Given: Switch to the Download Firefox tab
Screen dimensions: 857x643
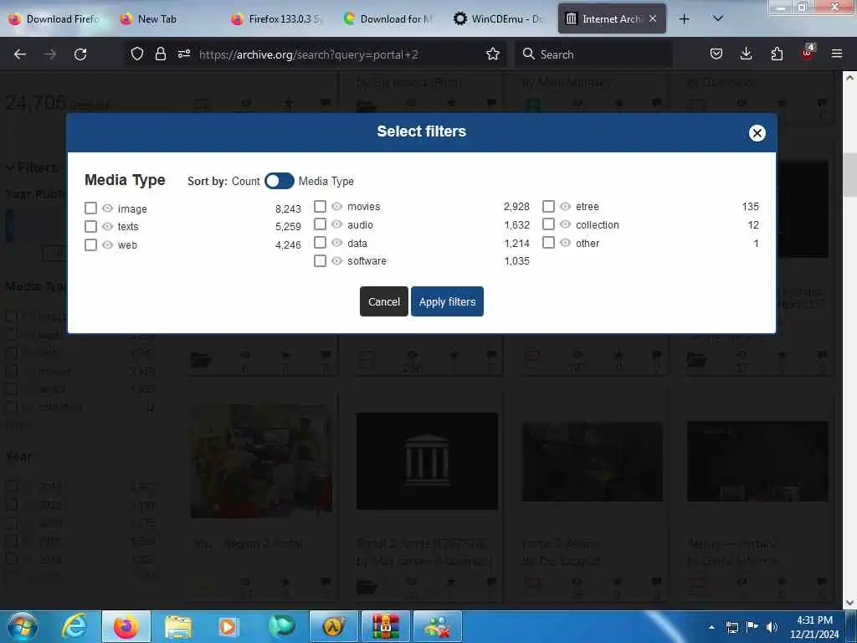Looking at the screenshot, I should pyautogui.click(x=54, y=19).
